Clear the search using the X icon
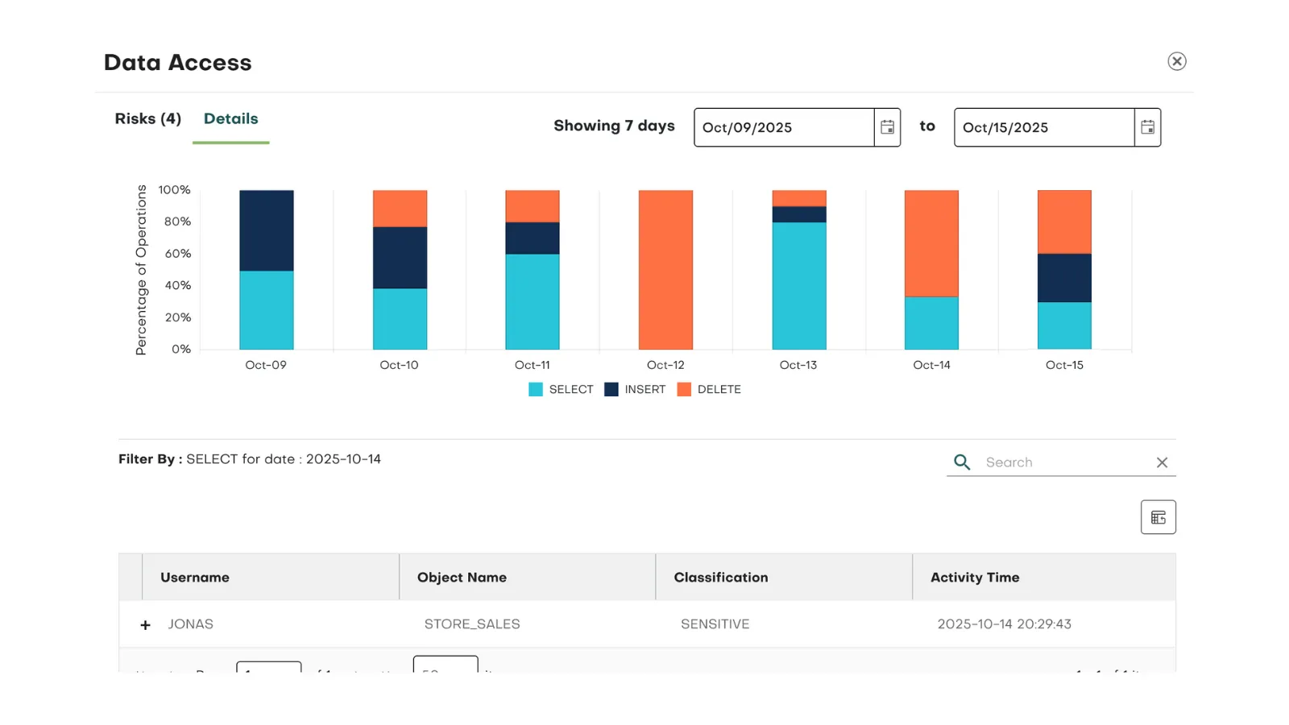The height and width of the screenshot is (725, 1289). coord(1162,462)
